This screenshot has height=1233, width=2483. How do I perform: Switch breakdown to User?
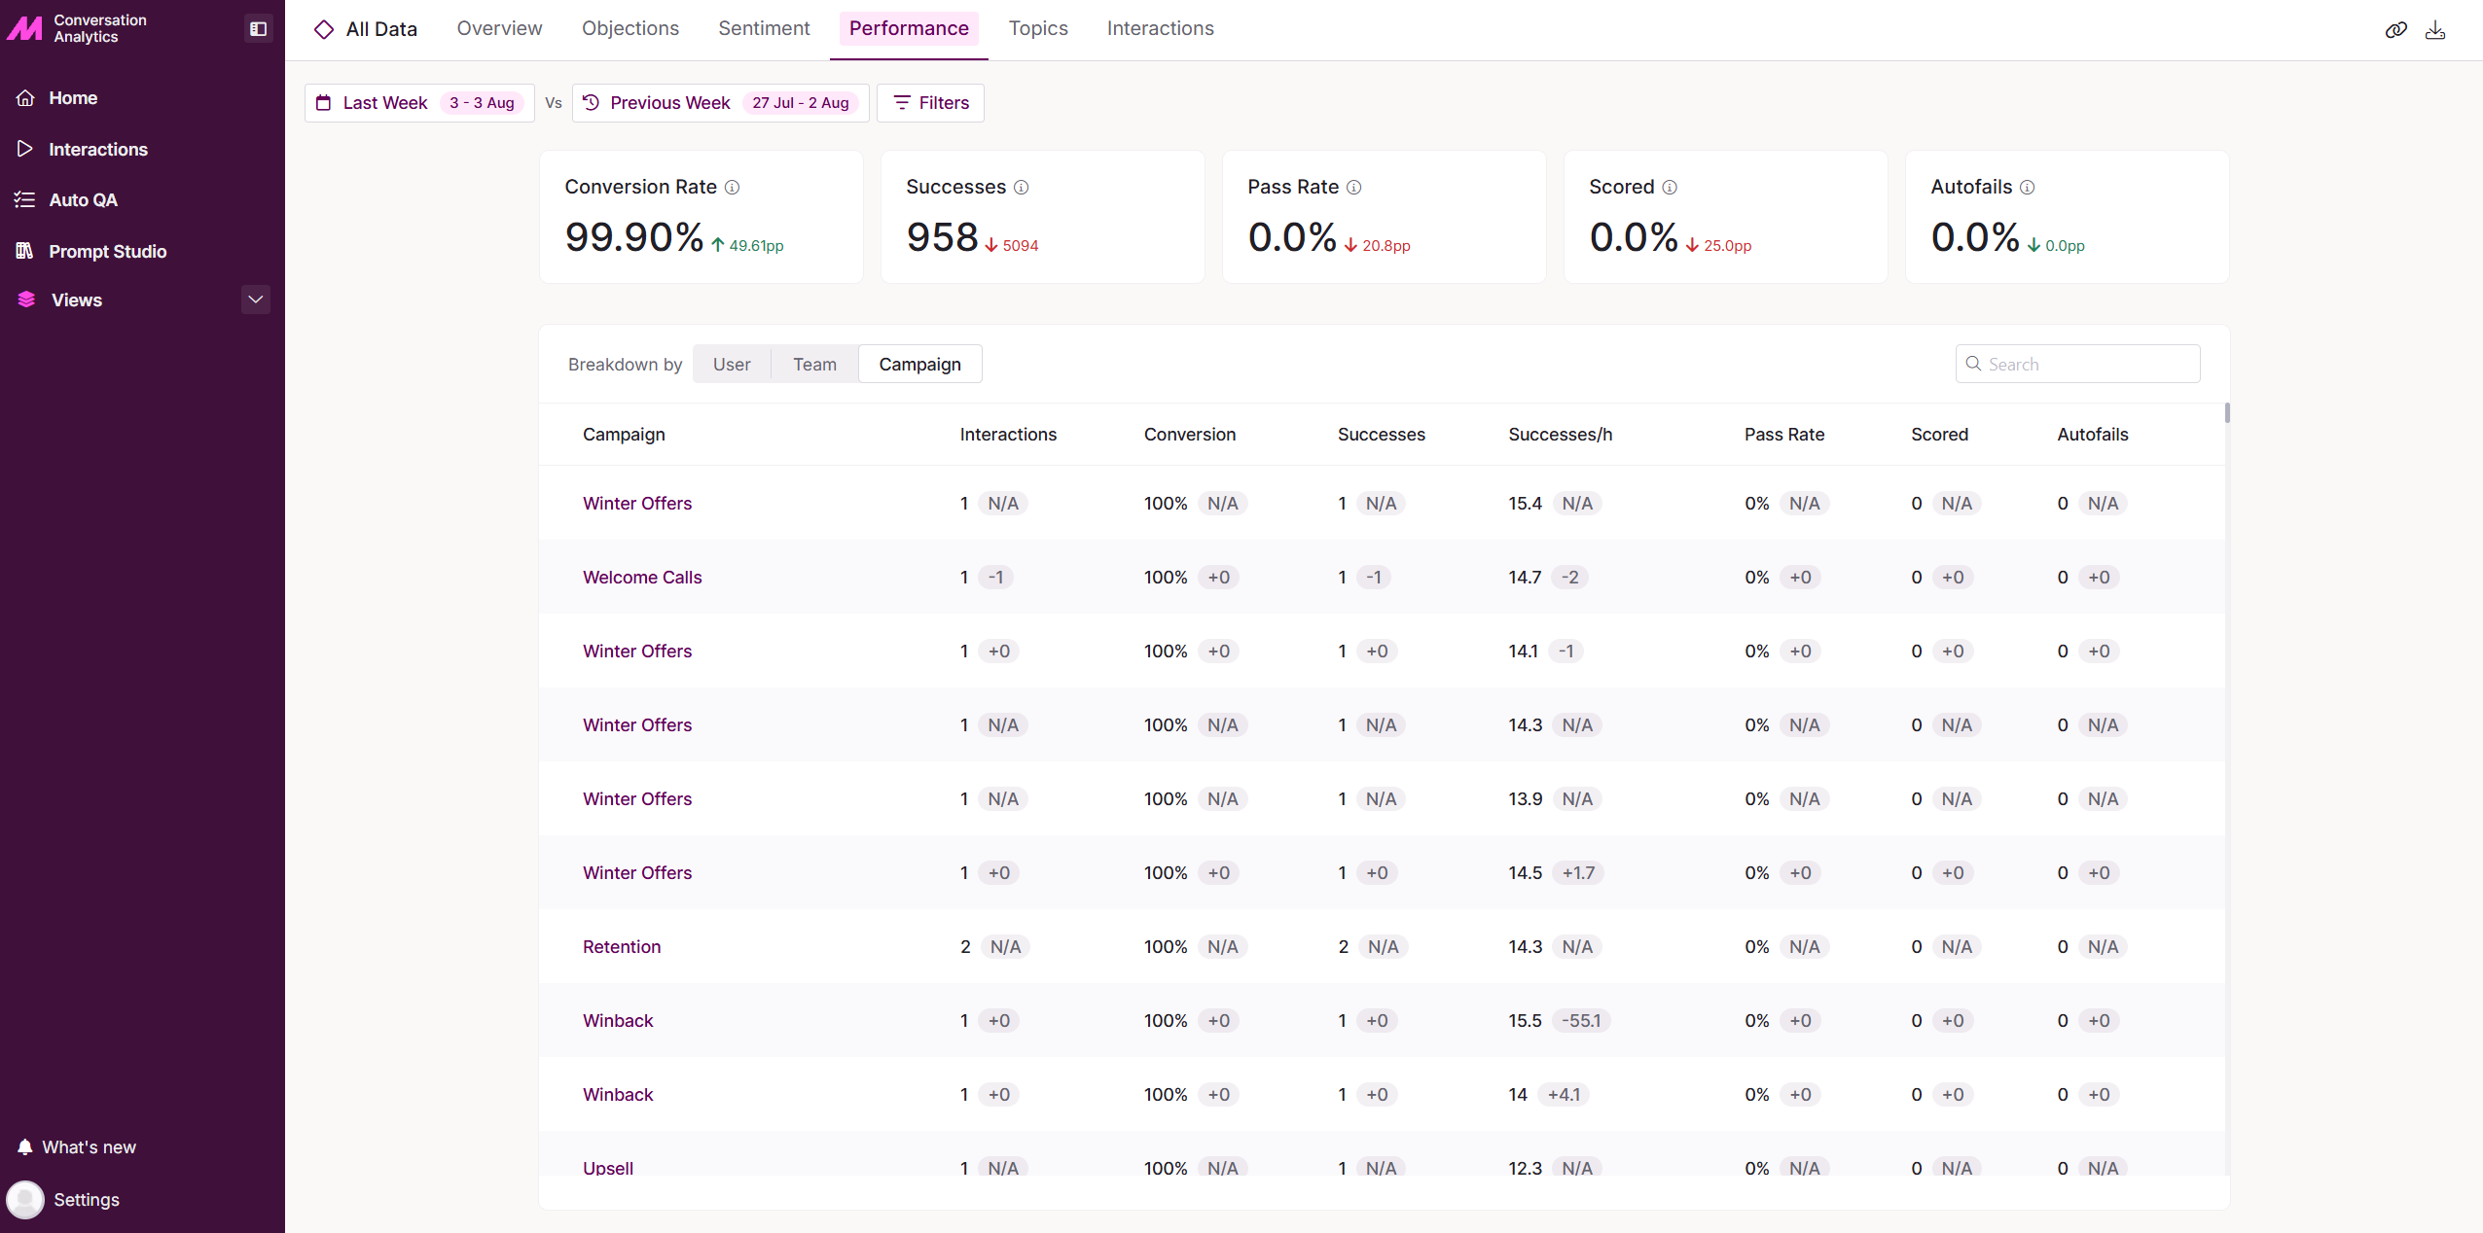(732, 365)
